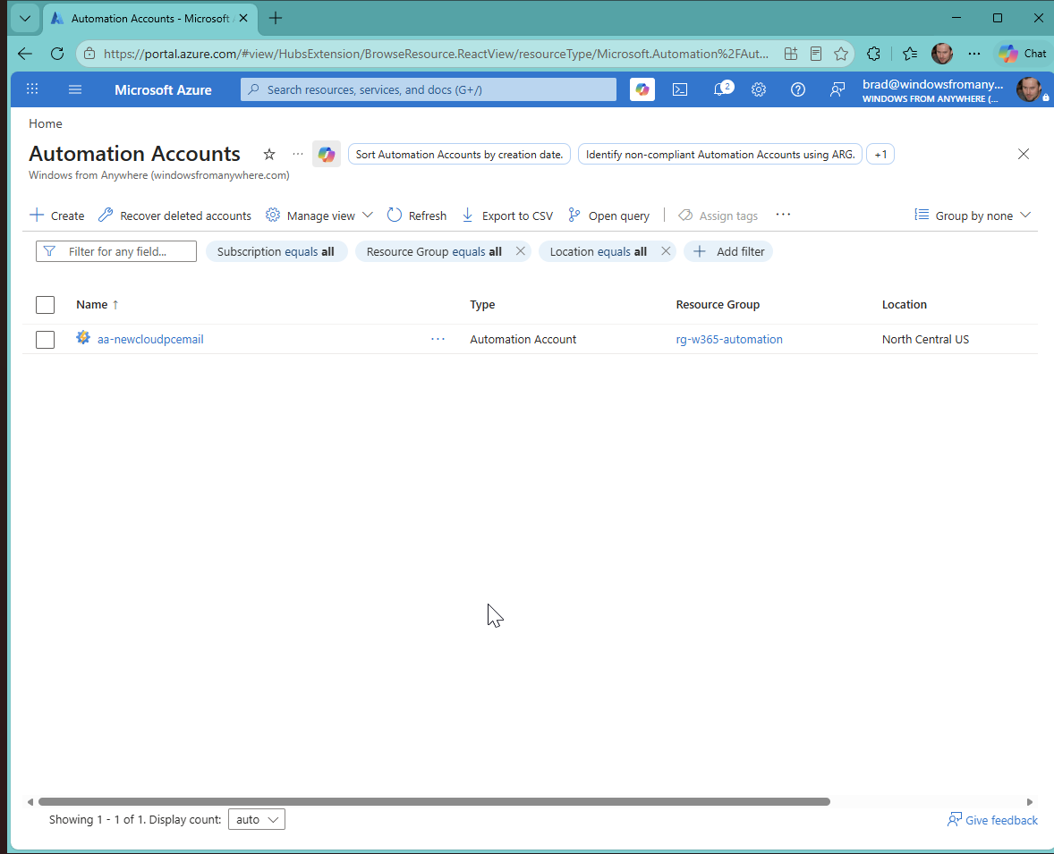This screenshot has height=854, width=1054.
Task: Sort by the Location column header
Action: 904,304
